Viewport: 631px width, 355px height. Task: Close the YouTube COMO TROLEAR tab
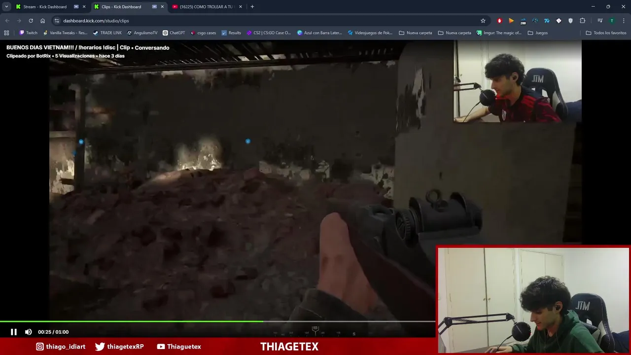click(x=241, y=7)
